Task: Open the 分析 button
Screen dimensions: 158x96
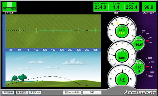Action: (92, 92)
